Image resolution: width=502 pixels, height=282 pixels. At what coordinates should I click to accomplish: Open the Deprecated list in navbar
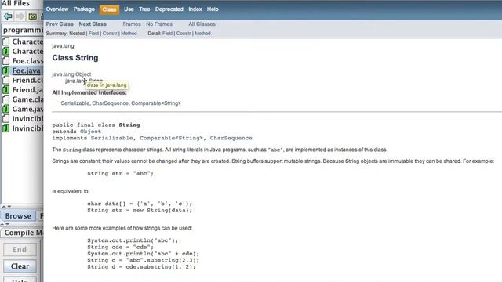169,9
